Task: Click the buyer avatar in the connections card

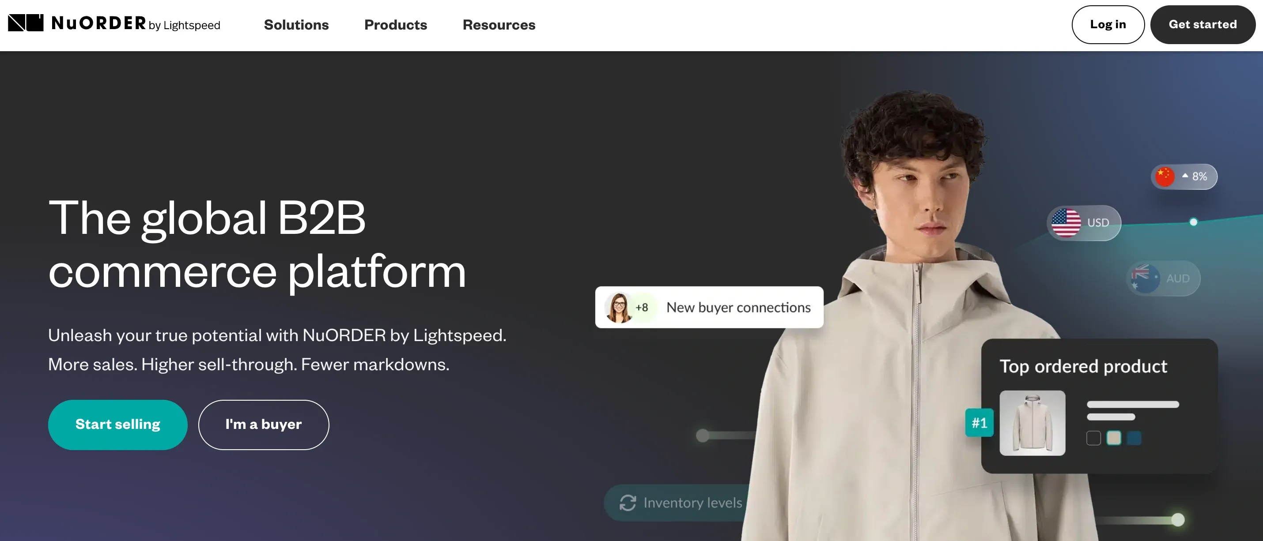Action: [x=619, y=307]
